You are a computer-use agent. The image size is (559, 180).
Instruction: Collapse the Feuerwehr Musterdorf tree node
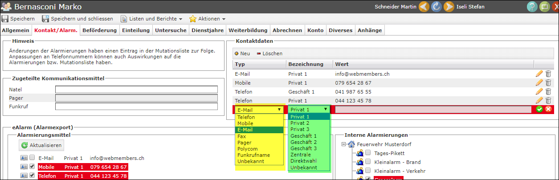click(344, 144)
